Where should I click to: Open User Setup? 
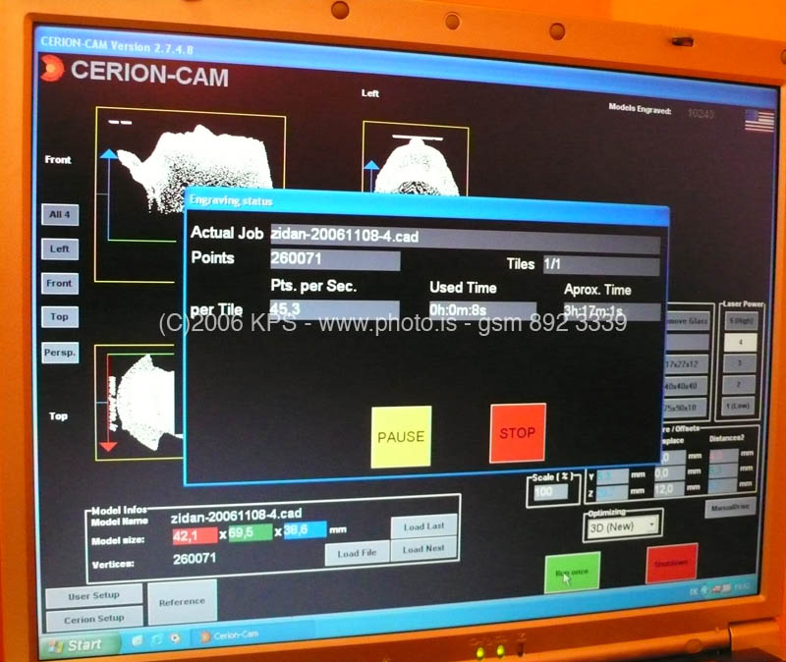pos(93,595)
